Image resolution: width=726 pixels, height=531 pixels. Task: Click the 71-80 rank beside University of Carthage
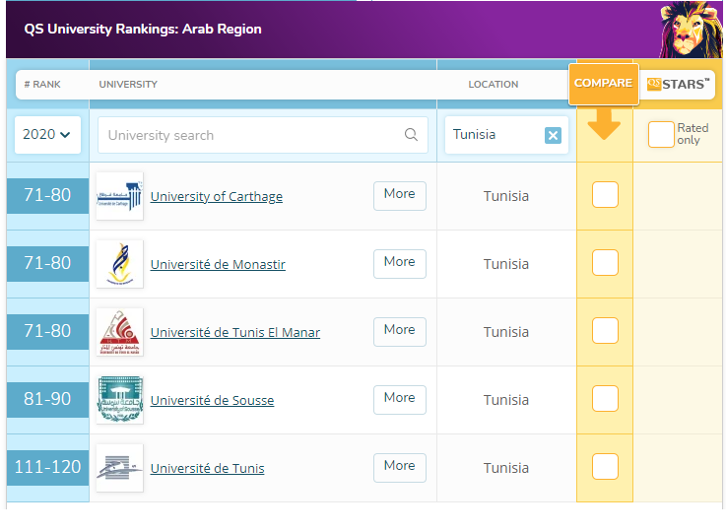coord(47,195)
